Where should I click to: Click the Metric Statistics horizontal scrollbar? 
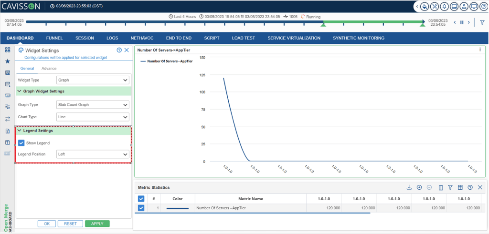pos(253,213)
